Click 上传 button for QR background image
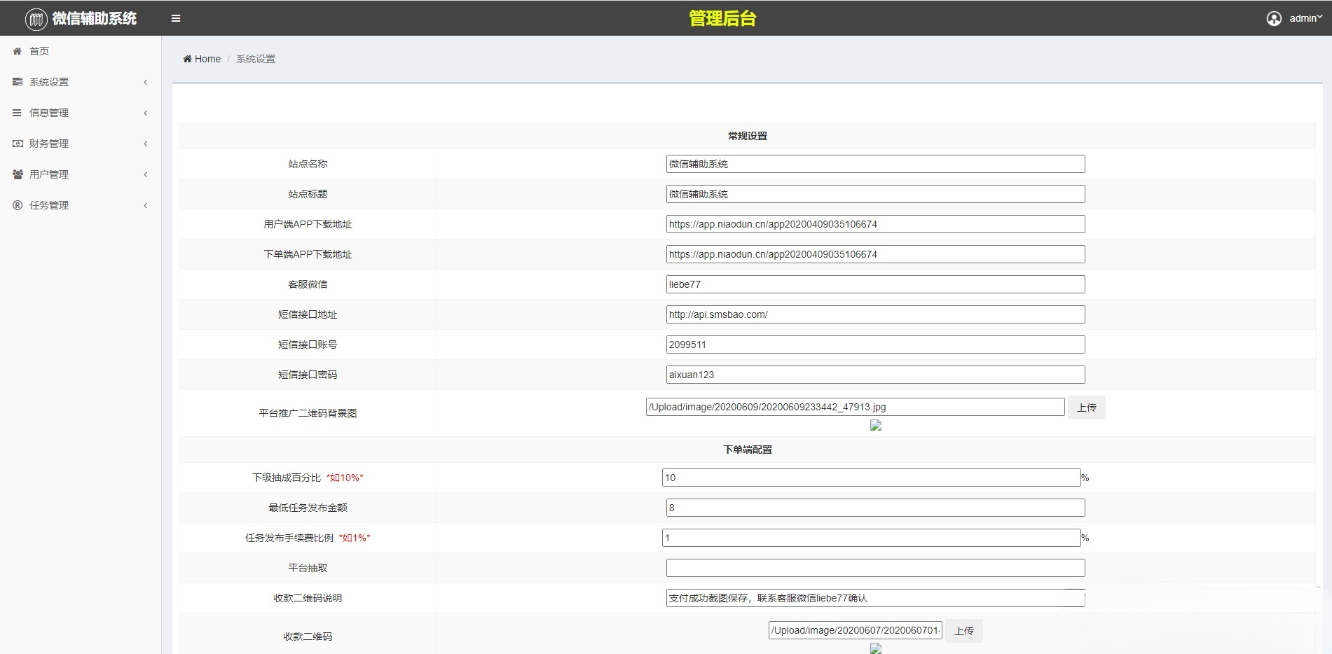This screenshot has width=1332, height=654. [1086, 408]
